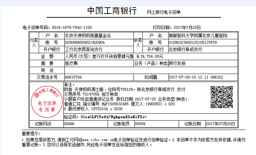The width and height of the screenshot is (256, 155).
Task: Click the notice line starting 重复记账
Action: 87,145
